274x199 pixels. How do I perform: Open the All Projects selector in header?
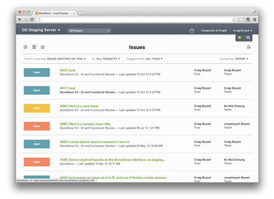tap(89, 31)
